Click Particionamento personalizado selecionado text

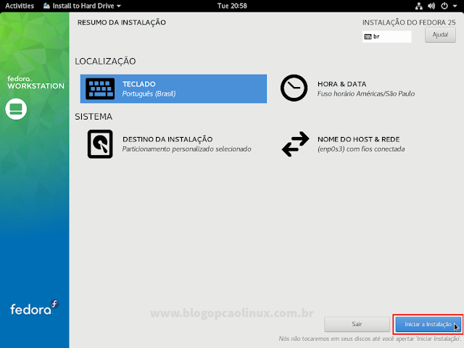coord(187,149)
